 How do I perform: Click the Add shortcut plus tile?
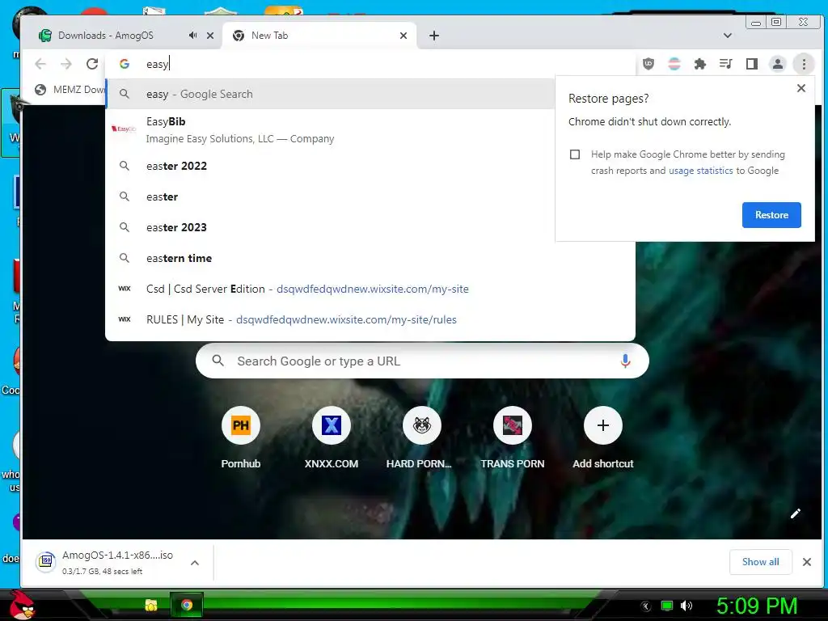click(x=603, y=437)
